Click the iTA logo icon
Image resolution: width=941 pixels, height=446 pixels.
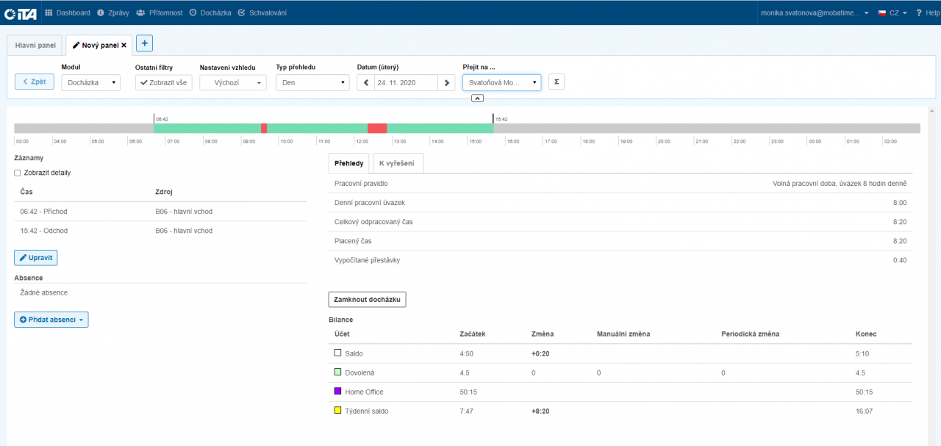(21, 12)
